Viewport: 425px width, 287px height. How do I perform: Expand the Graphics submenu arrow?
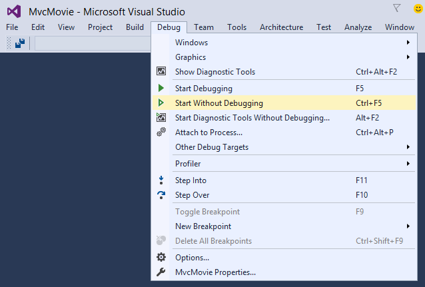pyautogui.click(x=408, y=57)
